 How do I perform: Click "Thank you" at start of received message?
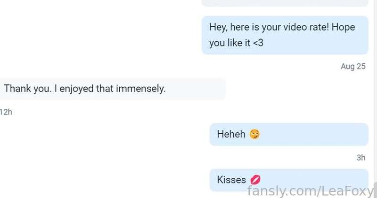(28, 89)
